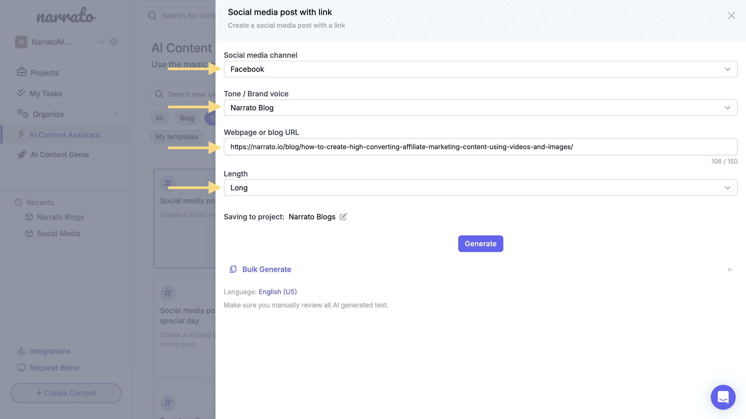Open My Tasks in sidebar
Image resolution: width=746 pixels, height=419 pixels.
point(46,93)
